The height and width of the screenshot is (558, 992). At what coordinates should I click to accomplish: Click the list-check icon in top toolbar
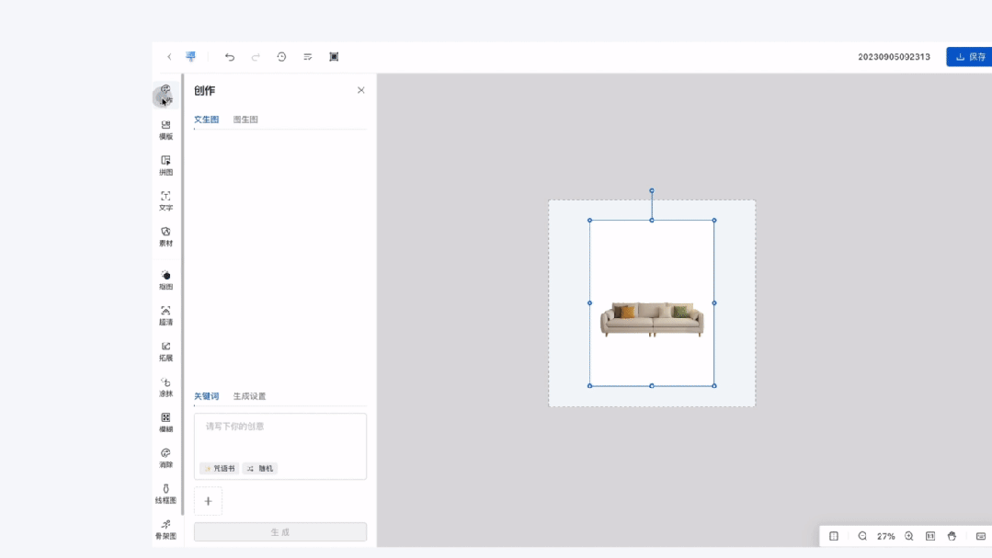(307, 57)
